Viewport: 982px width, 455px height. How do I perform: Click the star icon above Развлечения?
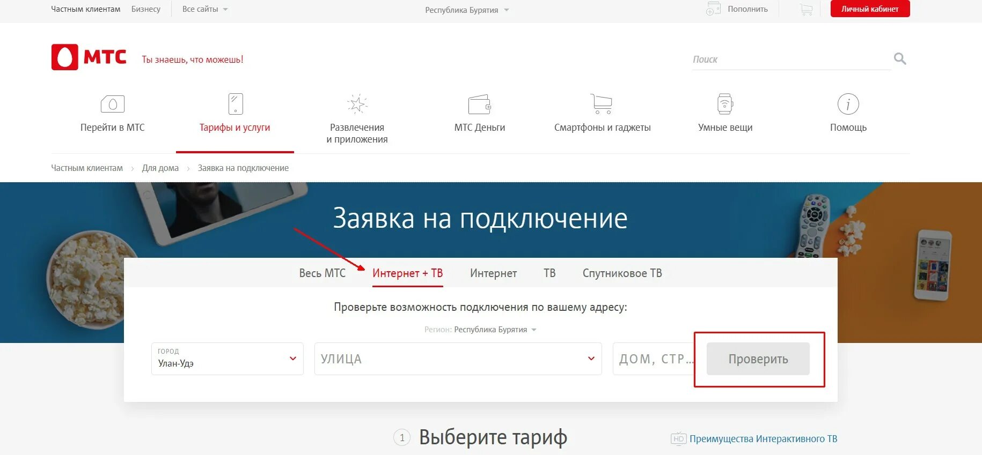[357, 104]
